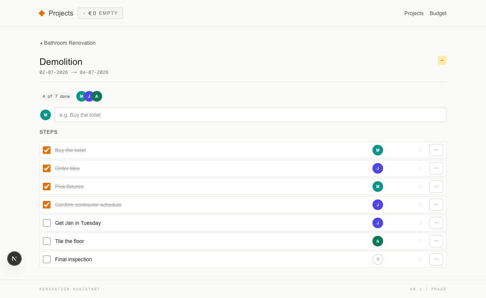This screenshot has width=486, height=298.
Task: Open Budget in the top navigation
Action: point(438,13)
